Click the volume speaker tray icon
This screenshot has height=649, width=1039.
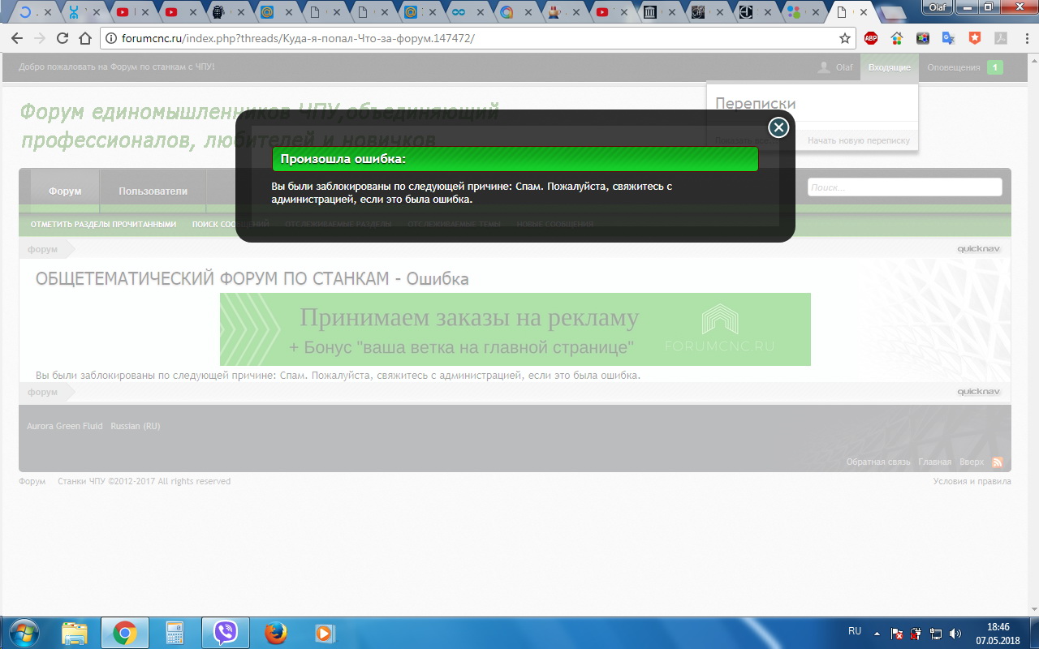click(x=955, y=633)
